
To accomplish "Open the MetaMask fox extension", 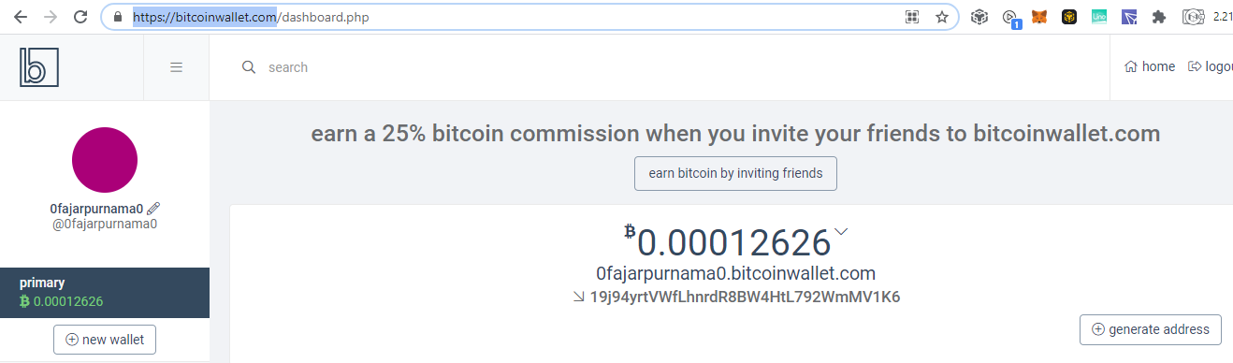I will tap(1039, 17).
